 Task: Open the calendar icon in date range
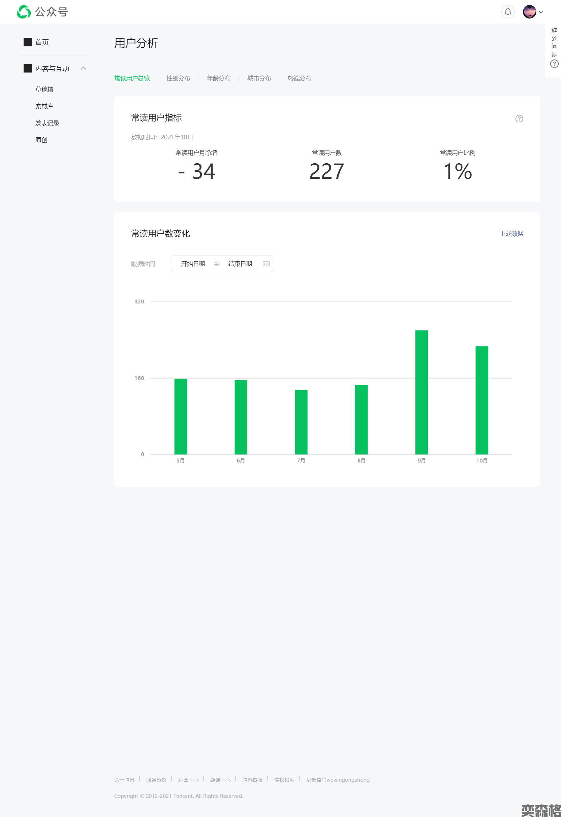pos(266,264)
